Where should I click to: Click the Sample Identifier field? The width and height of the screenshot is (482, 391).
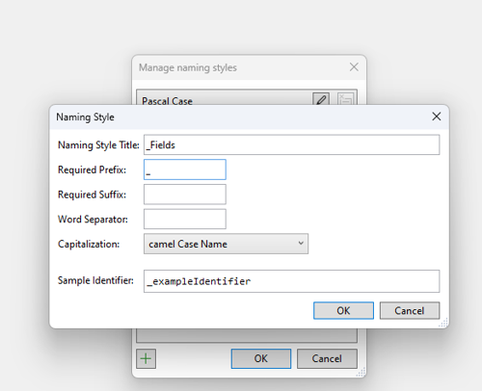[x=291, y=281]
